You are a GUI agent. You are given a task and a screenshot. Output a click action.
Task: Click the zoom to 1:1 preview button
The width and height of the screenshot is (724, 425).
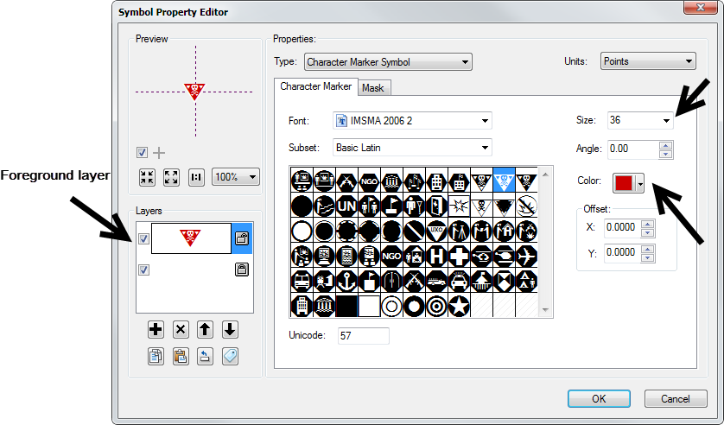(196, 177)
